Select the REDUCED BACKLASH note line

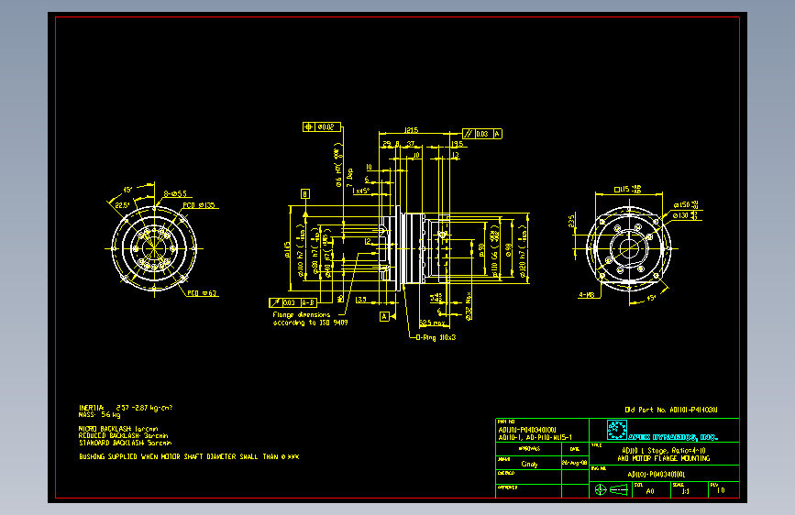point(123,436)
